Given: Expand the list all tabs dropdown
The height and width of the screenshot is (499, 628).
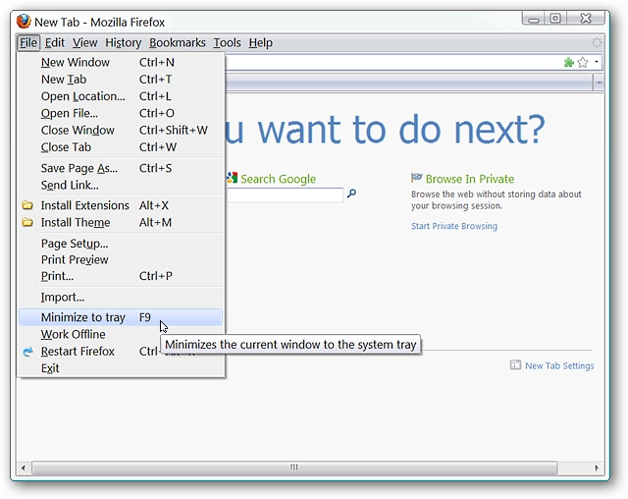Looking at the screenshot, I should coord(599,83).
